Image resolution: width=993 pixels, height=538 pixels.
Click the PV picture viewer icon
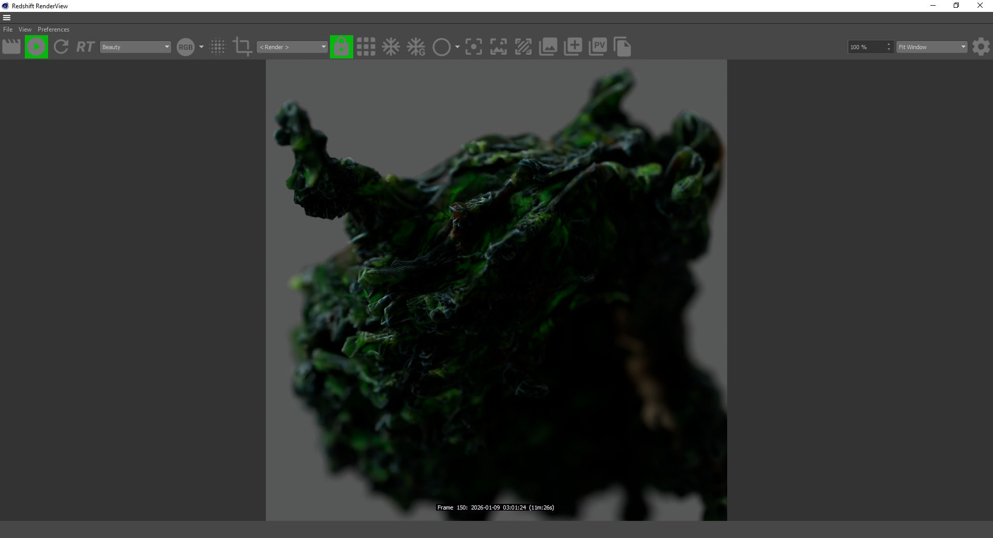point(598,47)
